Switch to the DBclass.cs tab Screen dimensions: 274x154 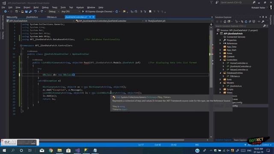pos(52,17)
